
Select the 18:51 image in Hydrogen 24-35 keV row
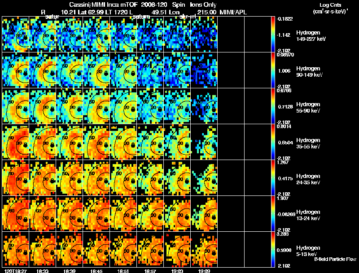pos(123,178)
